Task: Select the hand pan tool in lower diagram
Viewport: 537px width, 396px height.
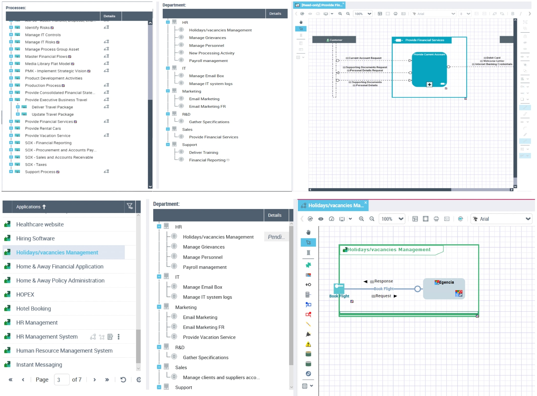Action: pyautogui.click(x=308, y=232)
